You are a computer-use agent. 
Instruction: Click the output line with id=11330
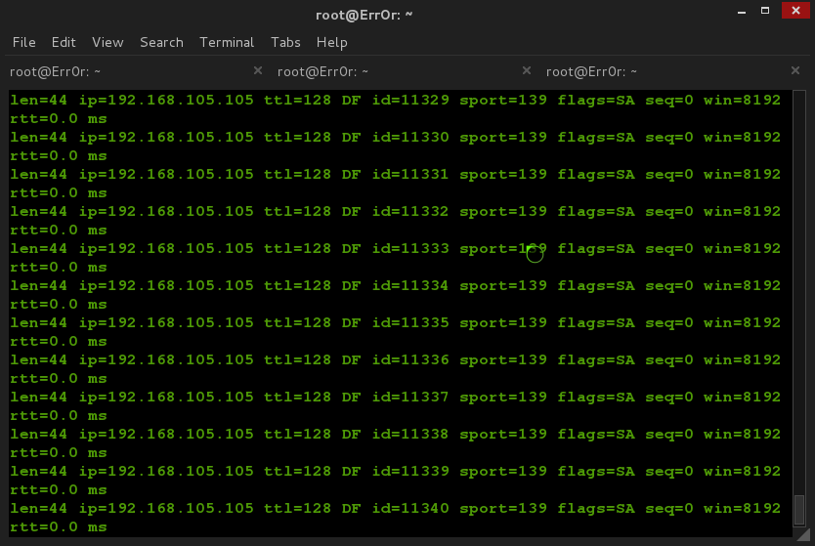[x=396, y=137]
